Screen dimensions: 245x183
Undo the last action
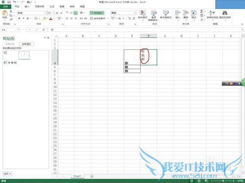pyautogui.click(x=14, y=2)
